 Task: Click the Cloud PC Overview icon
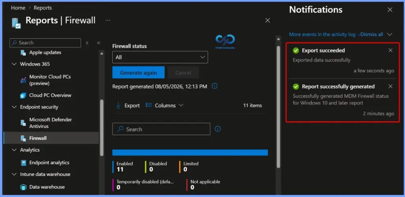pyautogui.click(x=23, y=95)
